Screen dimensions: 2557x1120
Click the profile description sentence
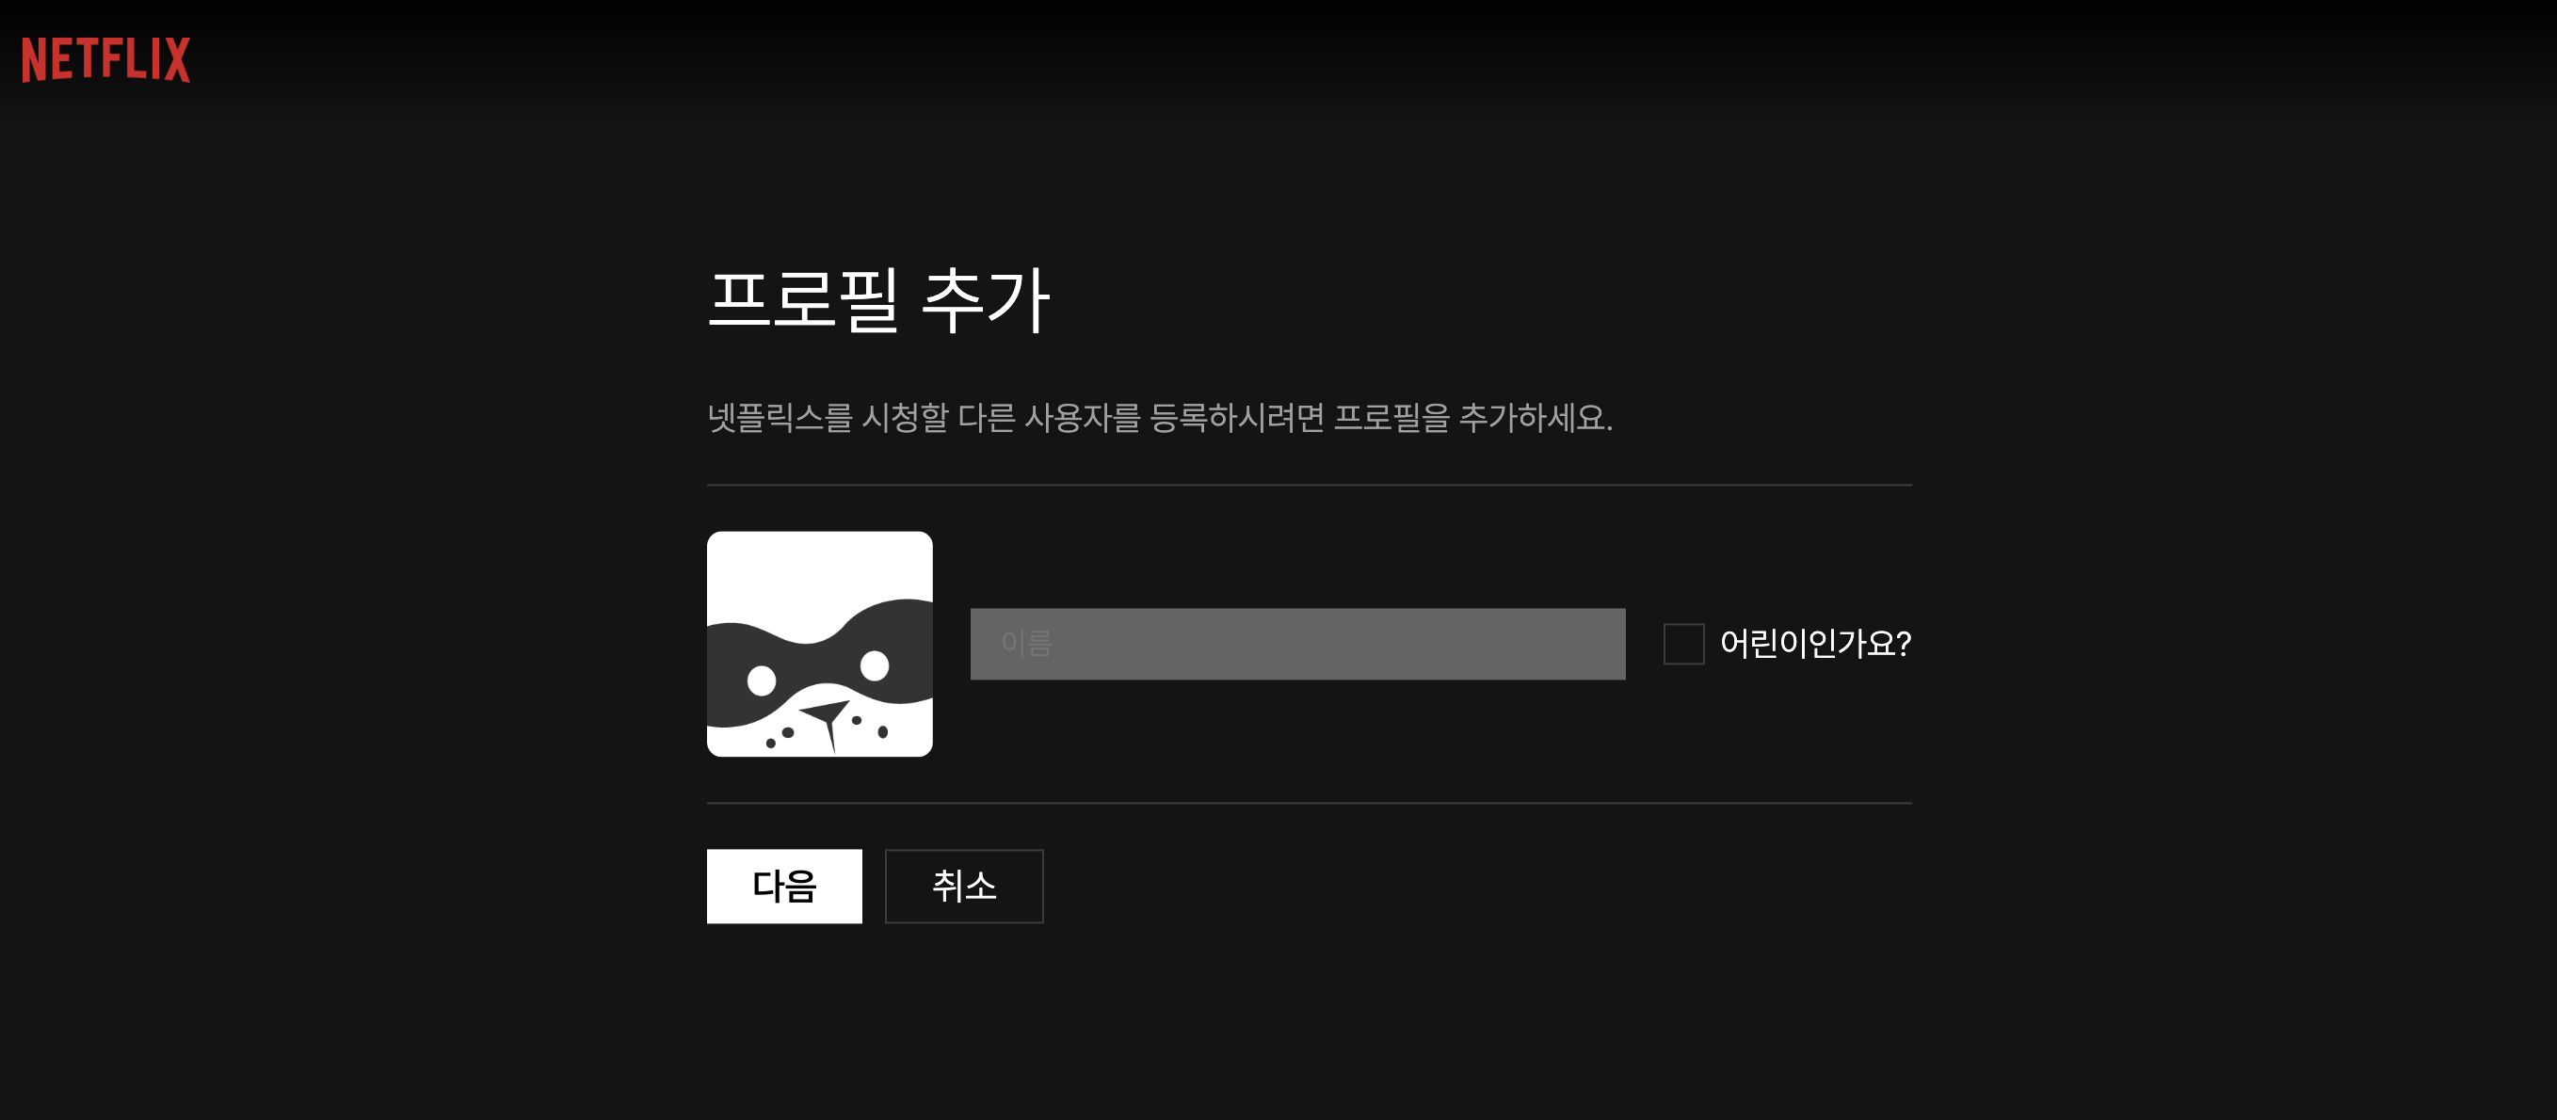[1159, 418]
